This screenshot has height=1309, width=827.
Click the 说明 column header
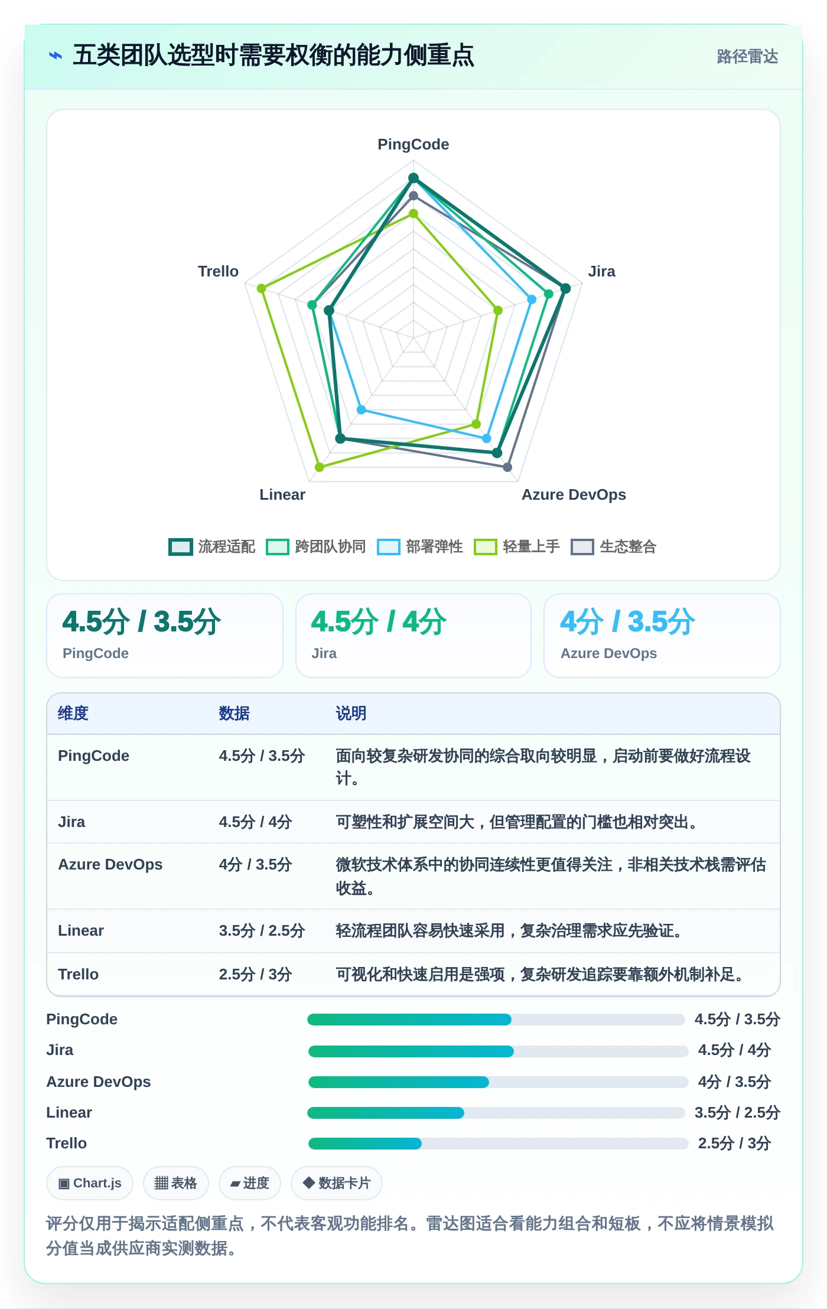tap(351, 713)
